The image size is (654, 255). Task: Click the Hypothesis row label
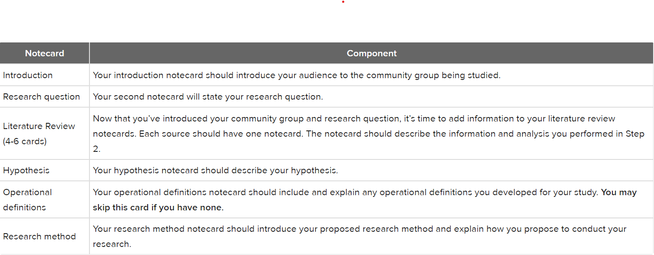[26, 170]
